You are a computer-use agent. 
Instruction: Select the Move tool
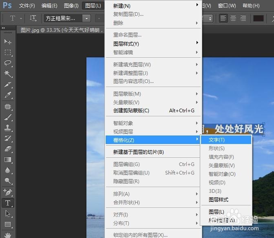[8, 41]
